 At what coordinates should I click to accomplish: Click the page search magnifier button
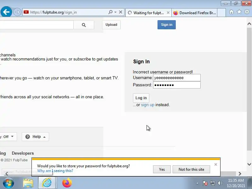[84, 25]
